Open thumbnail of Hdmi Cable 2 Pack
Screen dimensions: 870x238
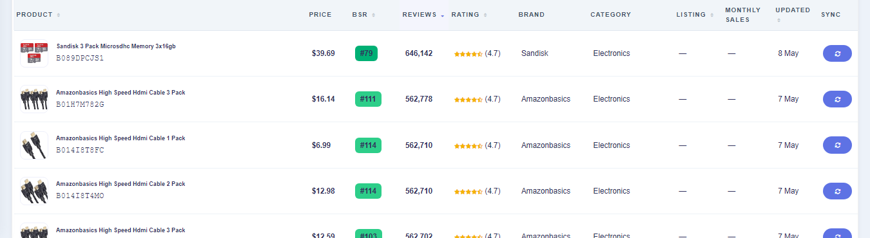34,191
